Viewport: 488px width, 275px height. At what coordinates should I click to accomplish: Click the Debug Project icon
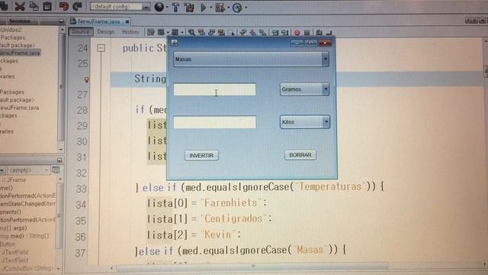[220, 8]
